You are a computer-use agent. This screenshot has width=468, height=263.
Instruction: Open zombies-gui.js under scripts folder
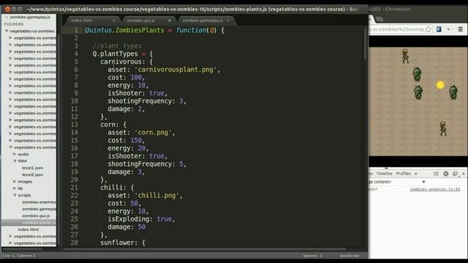pyautogui.click(x=36, y=216)
